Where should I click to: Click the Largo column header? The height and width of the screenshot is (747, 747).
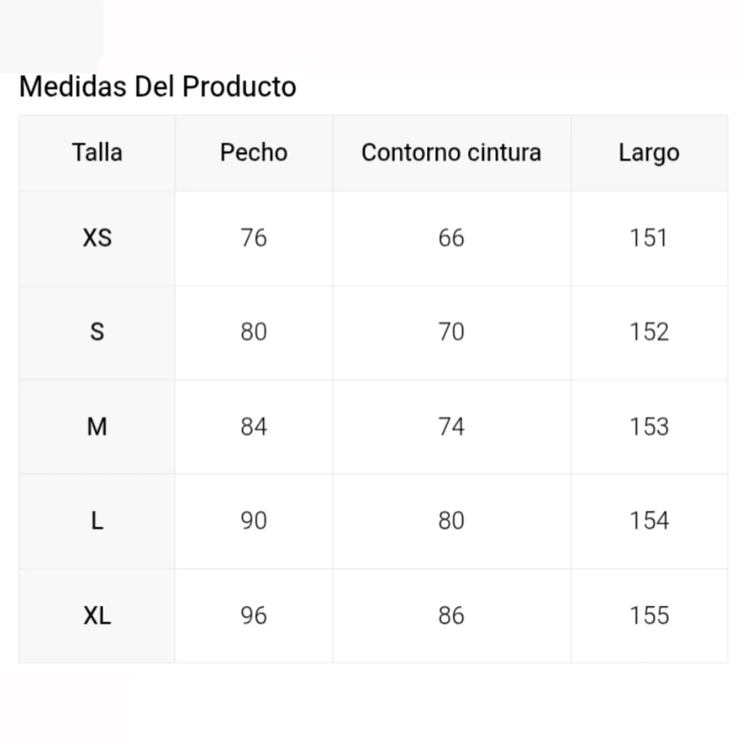pyautogui.click(x=649, y=153)
